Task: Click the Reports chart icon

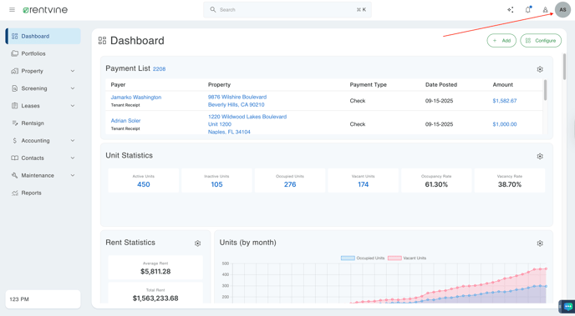Action: coord(15,193)
